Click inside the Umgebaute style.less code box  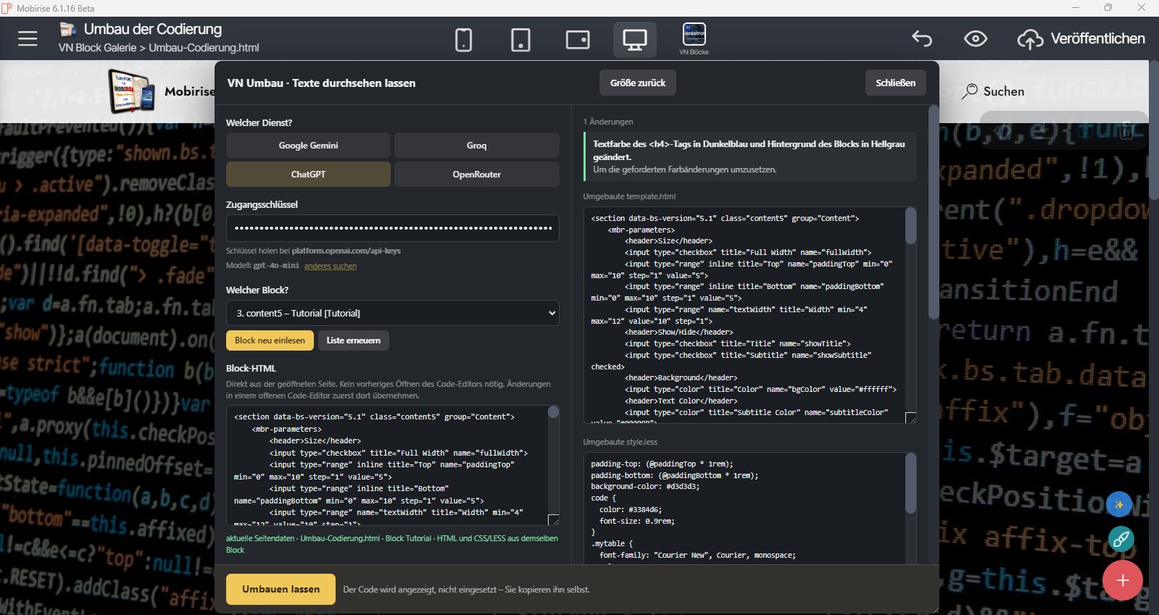pos(744,507)
